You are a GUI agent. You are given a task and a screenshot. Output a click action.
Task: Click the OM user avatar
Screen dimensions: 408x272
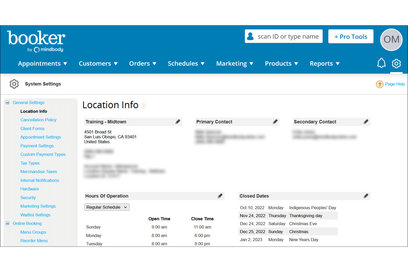click(x=391, y=40)
